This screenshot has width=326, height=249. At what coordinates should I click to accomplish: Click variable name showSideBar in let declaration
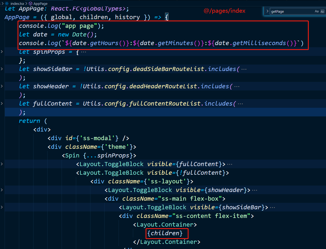point(53,69)
